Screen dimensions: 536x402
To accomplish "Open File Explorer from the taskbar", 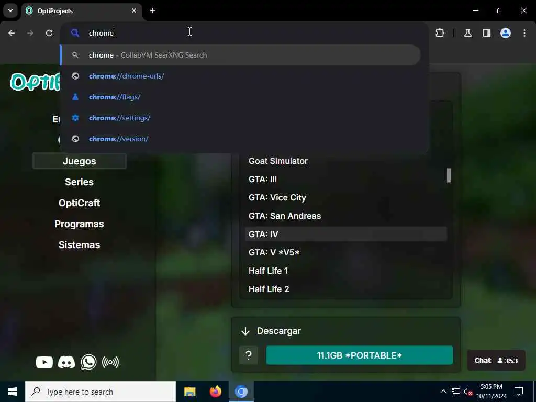I will tap(189, 392).
